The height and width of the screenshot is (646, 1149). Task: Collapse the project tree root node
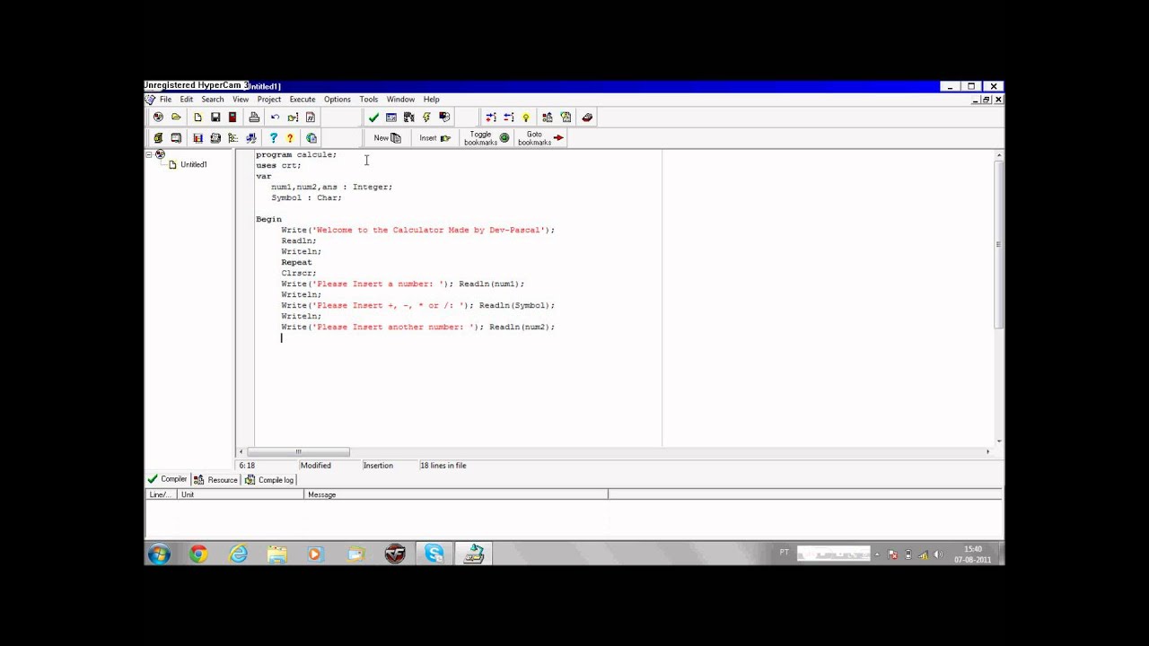[x=150, y=154]
